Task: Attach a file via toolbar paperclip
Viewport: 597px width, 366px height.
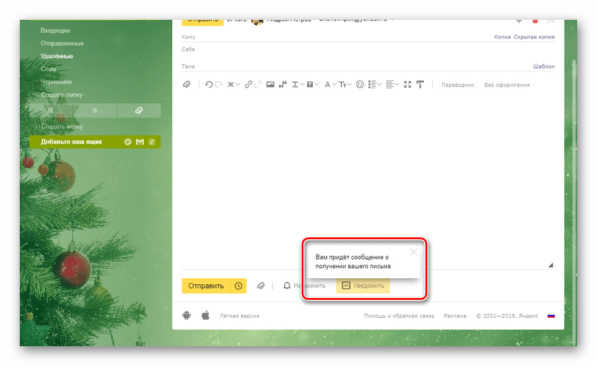Action: (186, 84)
